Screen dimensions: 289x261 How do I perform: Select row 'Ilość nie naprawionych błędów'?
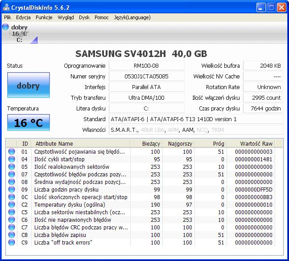click(x=140, y=220)
